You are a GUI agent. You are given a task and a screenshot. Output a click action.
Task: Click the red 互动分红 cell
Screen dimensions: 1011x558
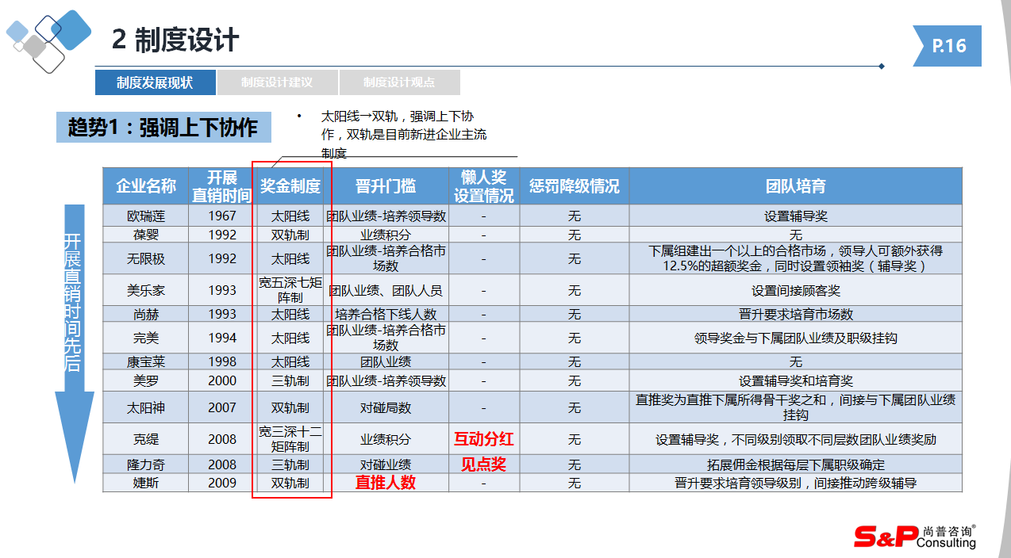click(484, 439)
